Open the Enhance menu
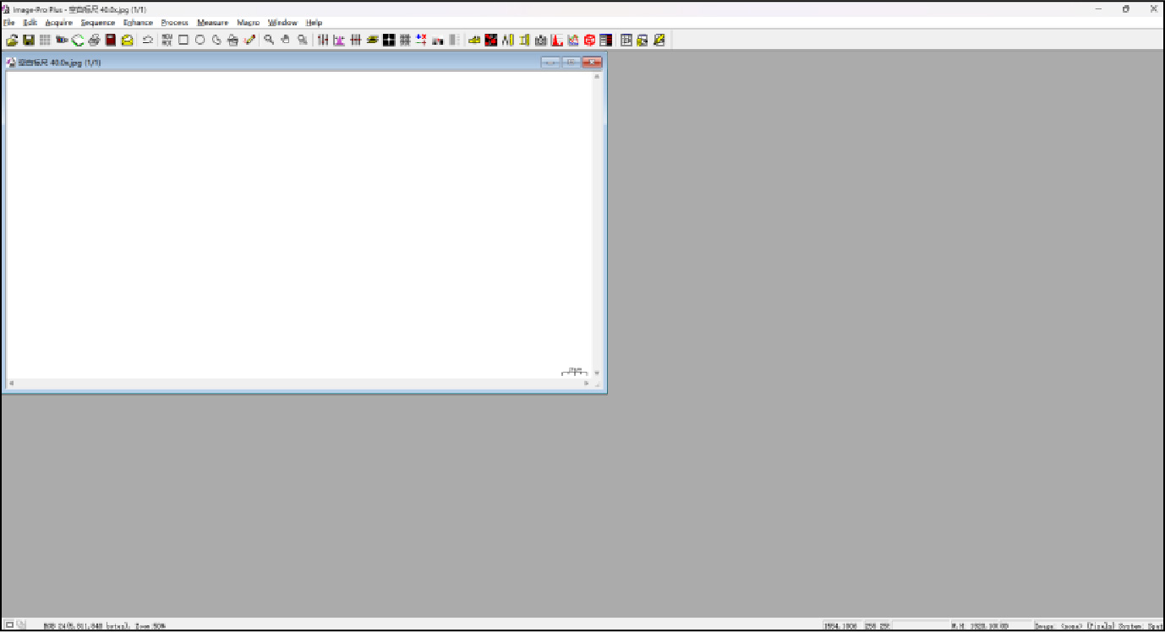Image resolution: width=1165 pixels, height=632 pixels. [x=138, y=23]
